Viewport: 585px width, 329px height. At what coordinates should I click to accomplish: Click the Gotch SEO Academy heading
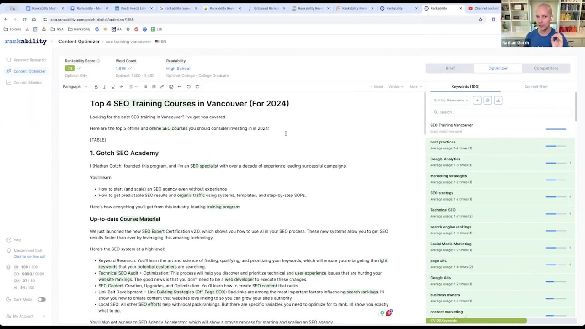click(x=124, y=153)
